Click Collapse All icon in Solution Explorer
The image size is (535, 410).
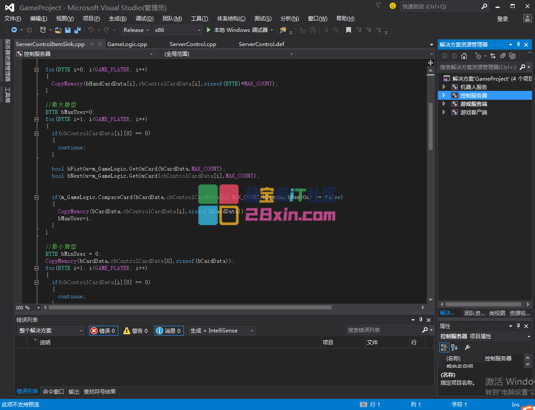(503, 56)
